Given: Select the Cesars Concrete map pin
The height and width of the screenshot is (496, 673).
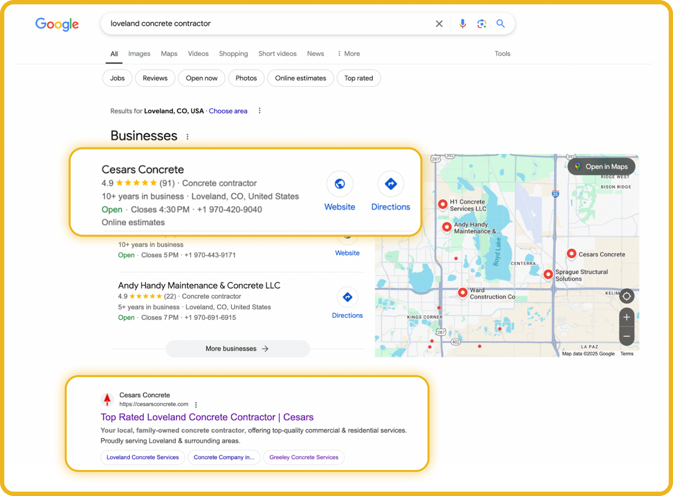Looking at the screenshot, I should tap(571, 254).
